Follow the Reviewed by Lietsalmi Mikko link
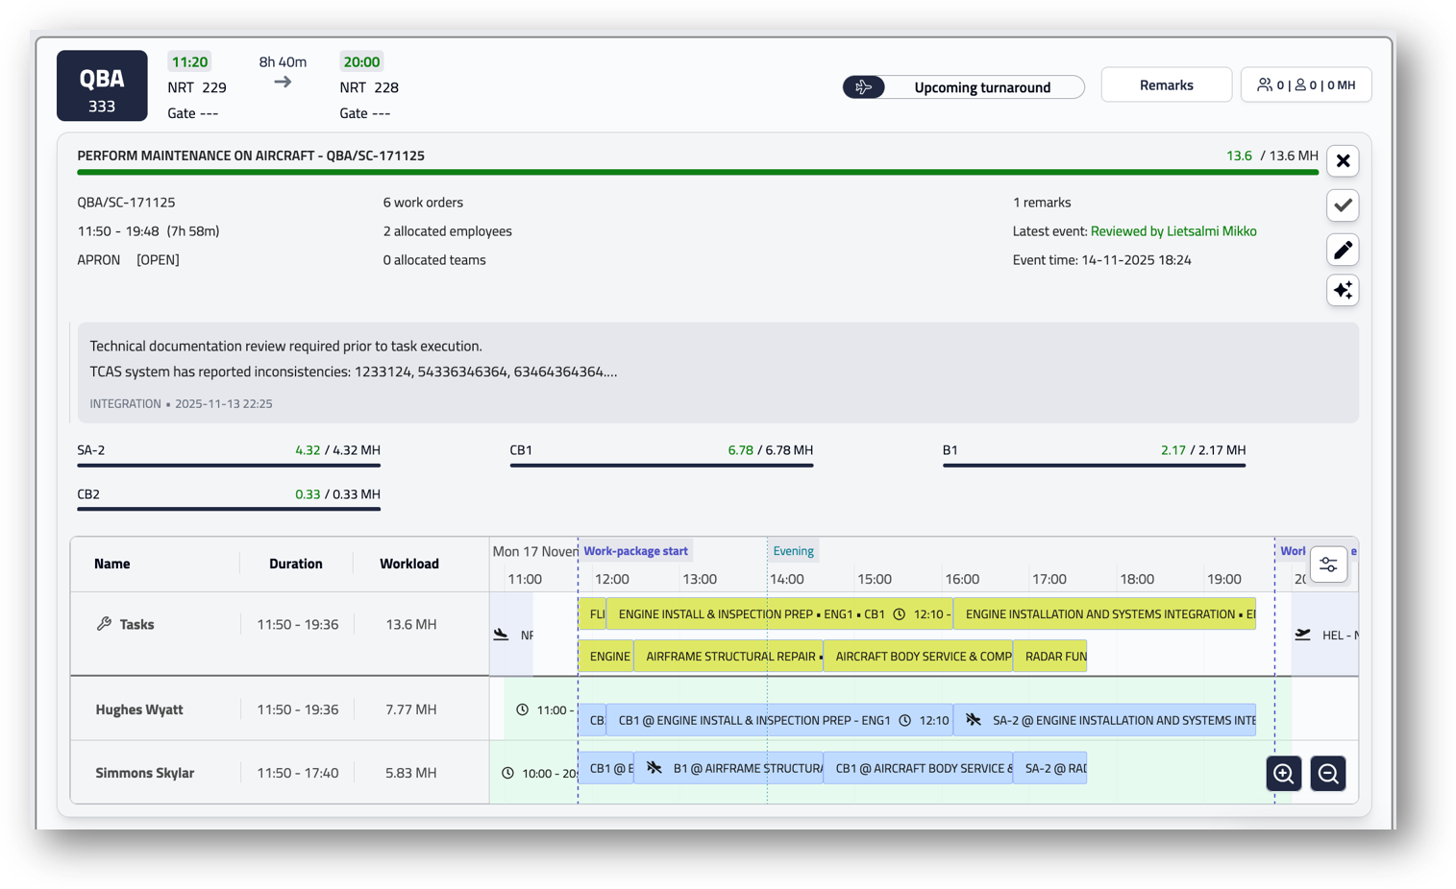Viewport: 1456px width, 889px height. [x=1174, y=231]
